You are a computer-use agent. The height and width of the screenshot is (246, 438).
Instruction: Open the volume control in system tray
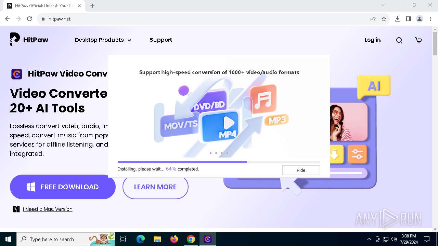[x=394, y=239]
